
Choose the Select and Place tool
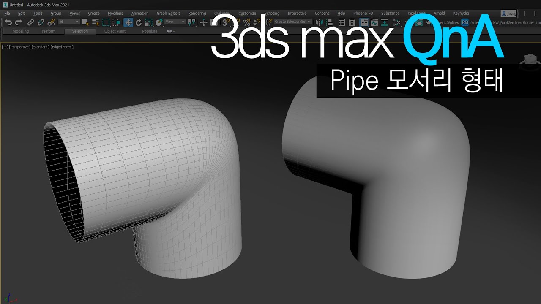[159, 22]
